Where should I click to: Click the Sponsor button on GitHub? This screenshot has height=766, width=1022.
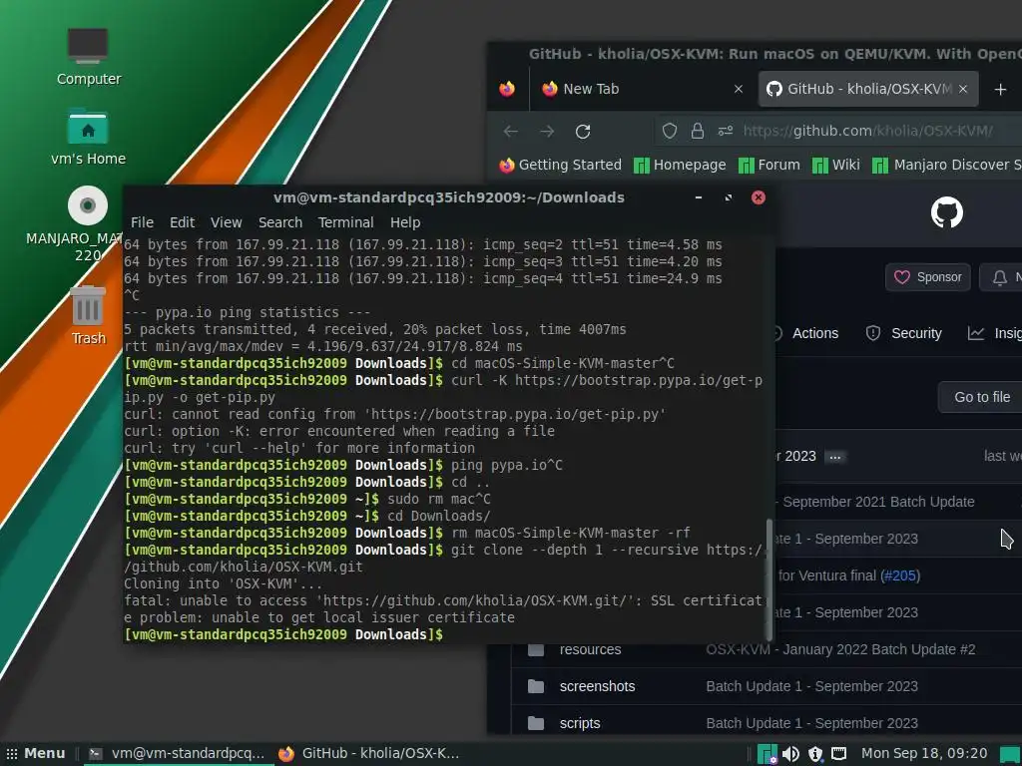927,277
